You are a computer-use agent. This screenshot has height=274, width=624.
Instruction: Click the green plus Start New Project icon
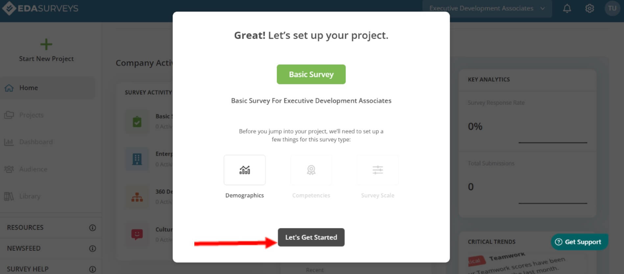click(x=46, y=44)
